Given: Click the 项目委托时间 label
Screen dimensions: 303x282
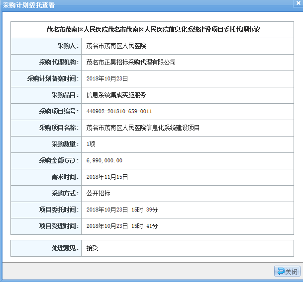Looking at the screenshot, I should click(x=59, y=210).
